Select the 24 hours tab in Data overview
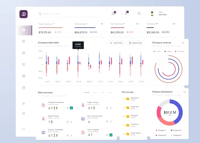Viewport: 200px width, 143px height. click(x=110, y=92)
